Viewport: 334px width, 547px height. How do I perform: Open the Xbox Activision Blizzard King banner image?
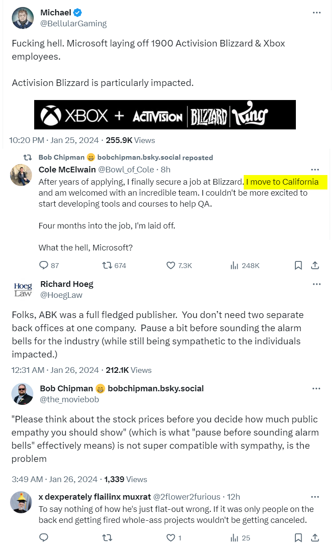point(165,115)
